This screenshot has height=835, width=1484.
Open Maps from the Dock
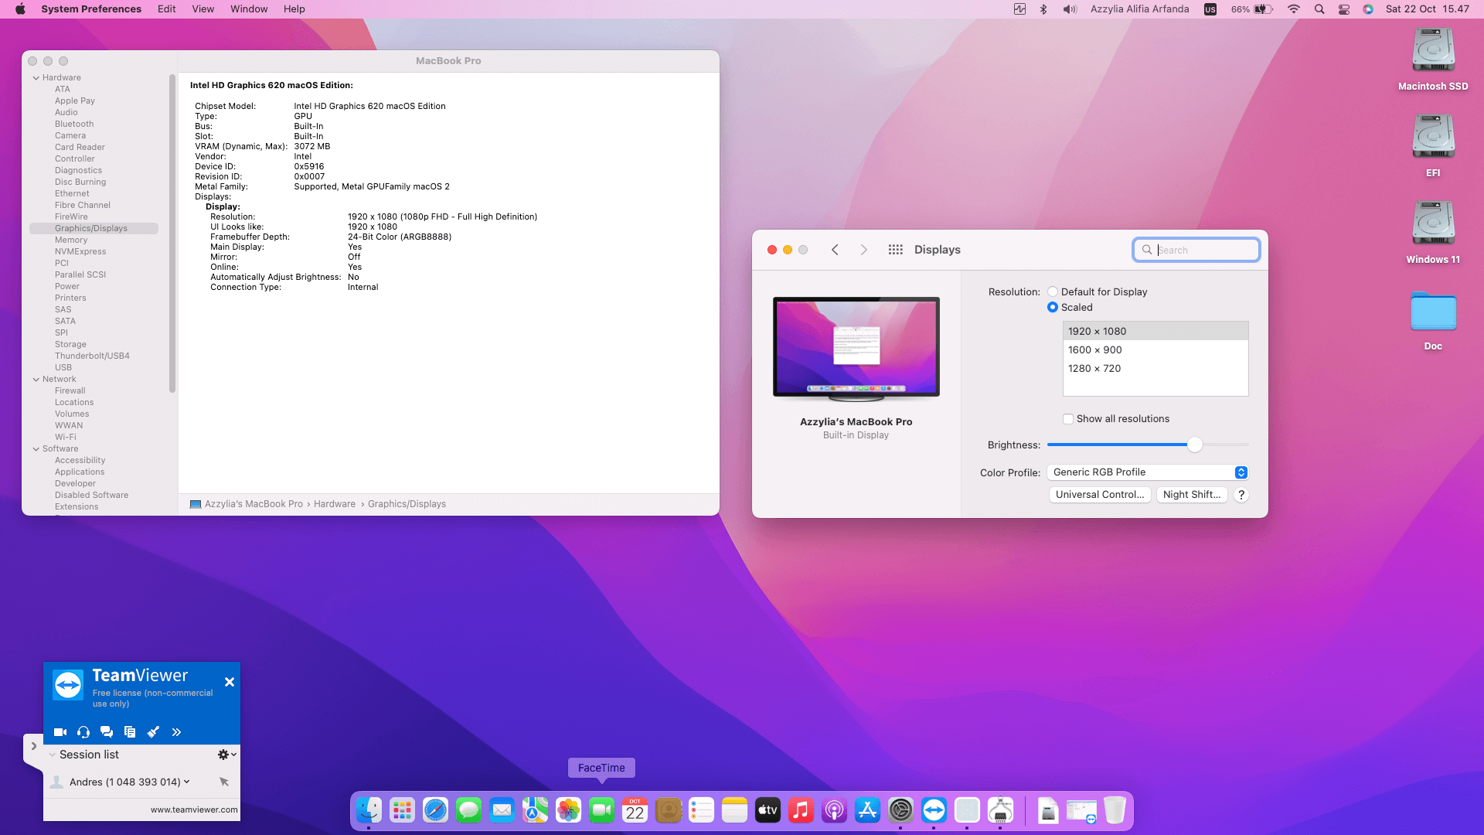pos(535,810)
